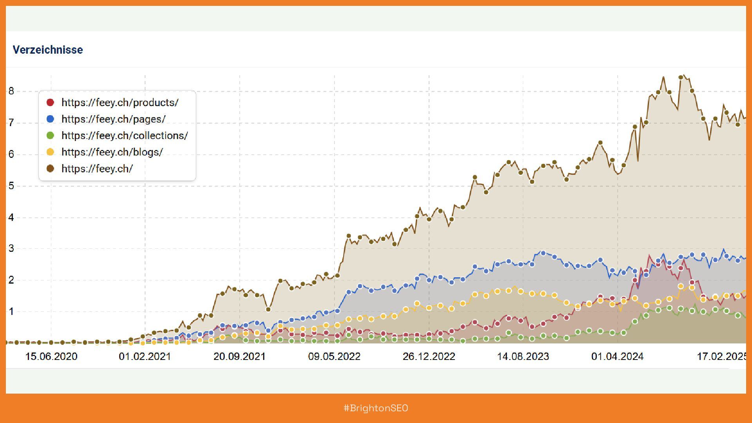Click the 8 value on the y-axis
The height and width of the screenshot is (423, 752).
11,91
